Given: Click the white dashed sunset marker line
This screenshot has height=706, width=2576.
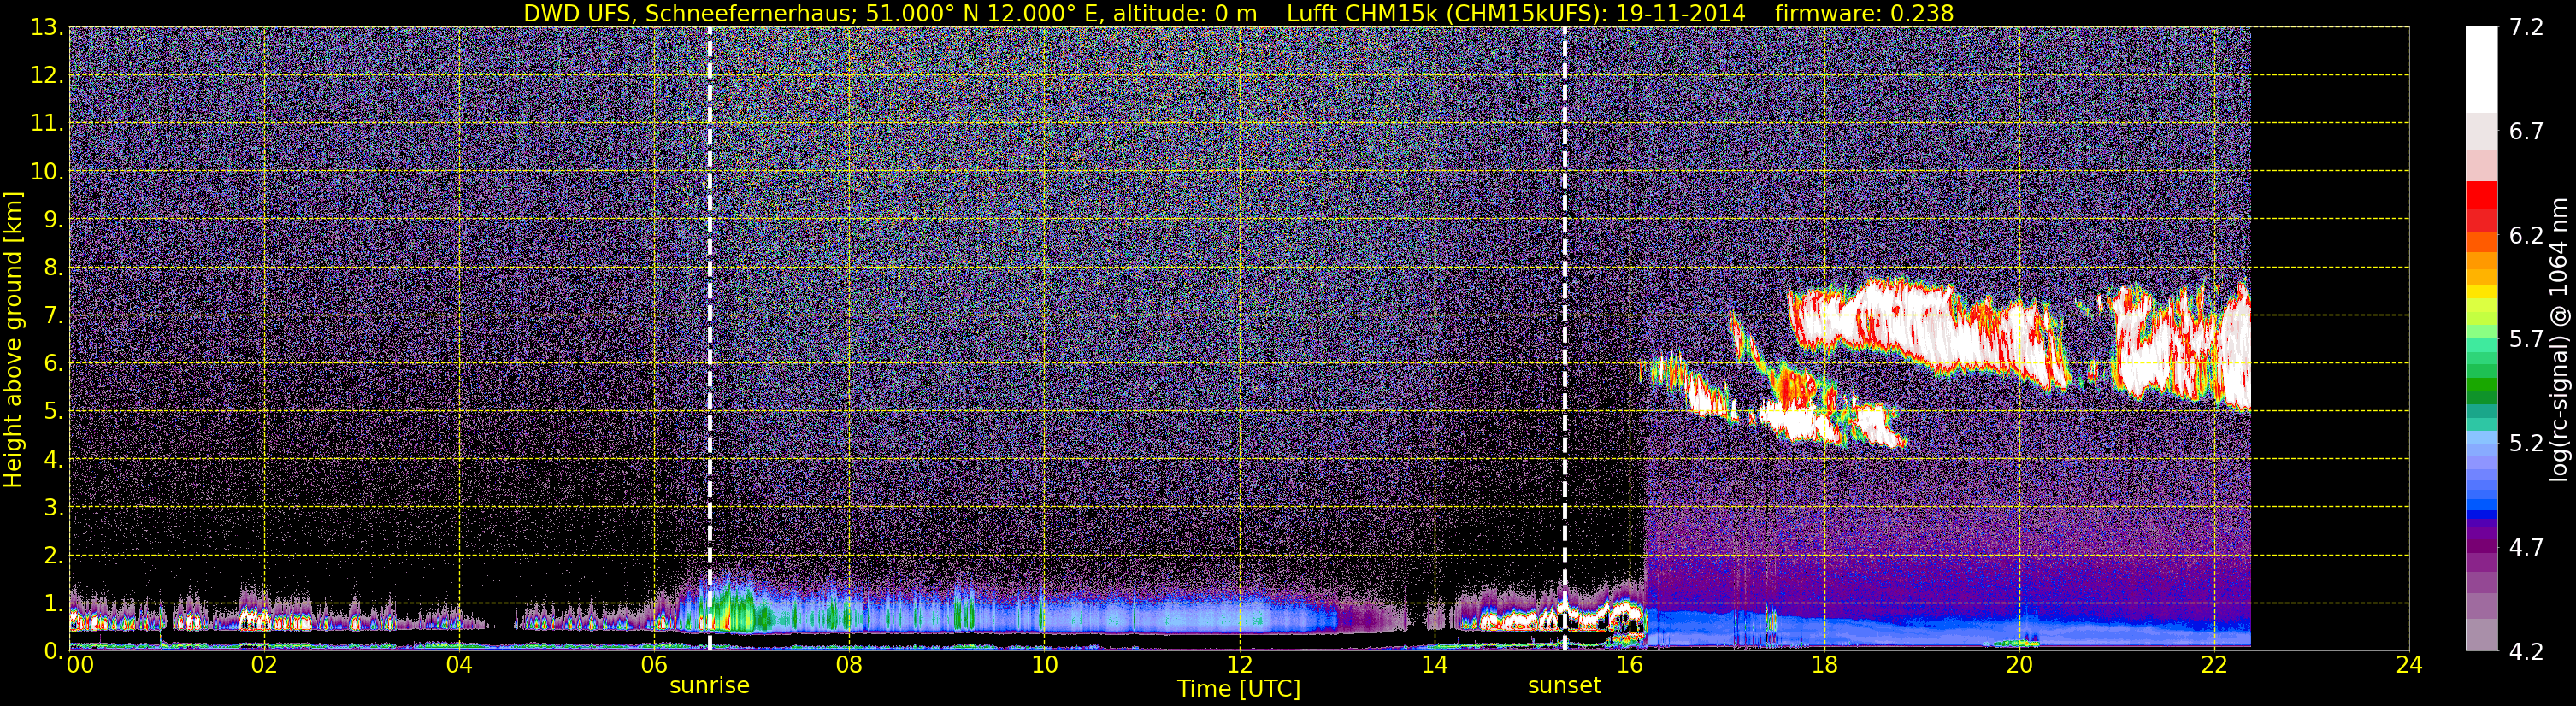Looking at the screenshot, I should coord(1564,339).
